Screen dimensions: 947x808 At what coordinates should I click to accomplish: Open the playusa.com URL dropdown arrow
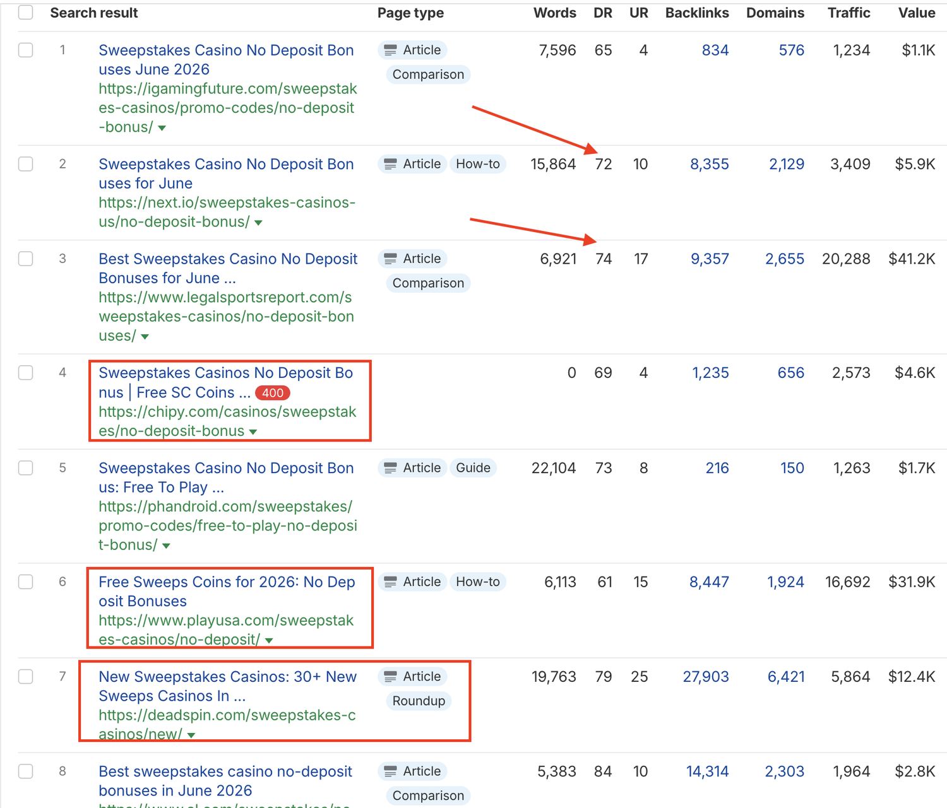[269, 641]
